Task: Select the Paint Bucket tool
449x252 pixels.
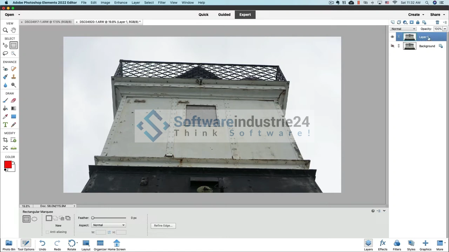Action: coord(5,108)
